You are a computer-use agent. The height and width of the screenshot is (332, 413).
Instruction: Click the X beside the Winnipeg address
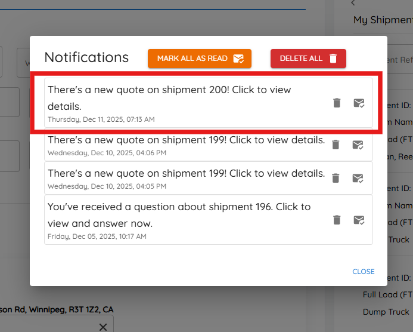coord(103,327)
